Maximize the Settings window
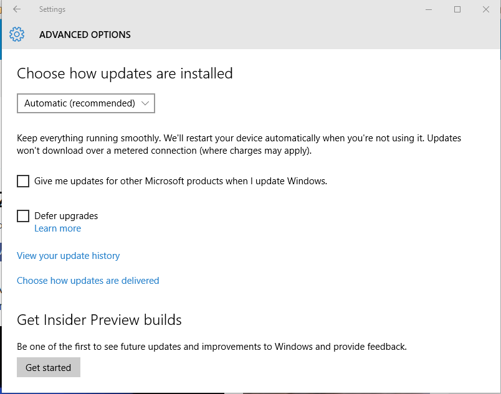The height and width of the screenshot is (394, 501). coord(457,9)
